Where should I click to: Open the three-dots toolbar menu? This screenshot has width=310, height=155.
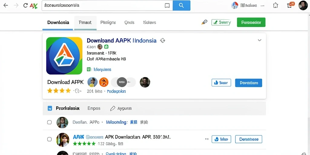coord(262,5)
